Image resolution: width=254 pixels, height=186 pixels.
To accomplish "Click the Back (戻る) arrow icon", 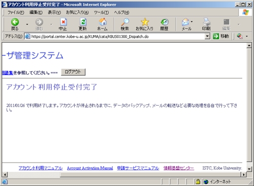I will [x=15, y=22].
